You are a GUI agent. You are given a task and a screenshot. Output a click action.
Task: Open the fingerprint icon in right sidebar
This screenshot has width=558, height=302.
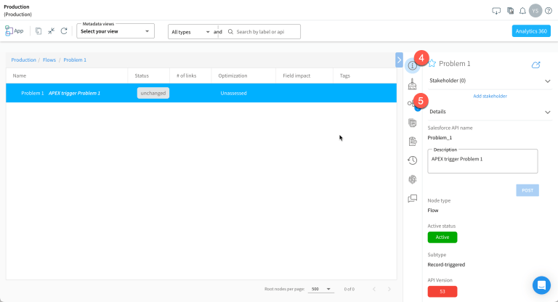[412, 179]
